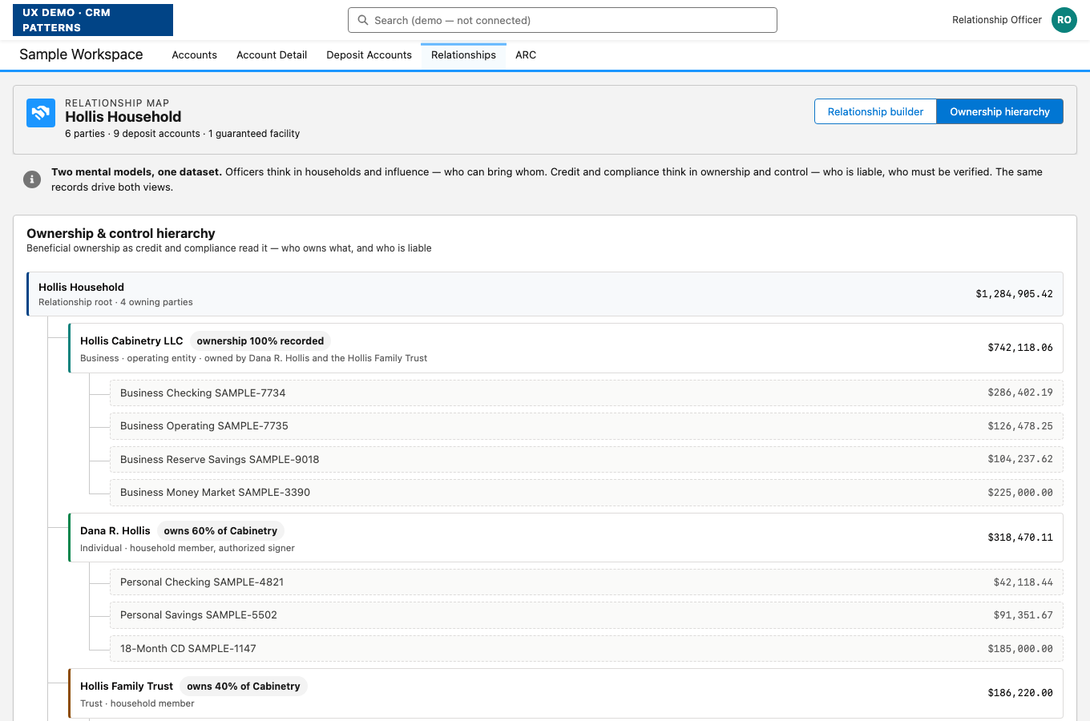Click into the demo search field
The image size is (1090, 721).
pyautogui.click(x=563, y=20)
